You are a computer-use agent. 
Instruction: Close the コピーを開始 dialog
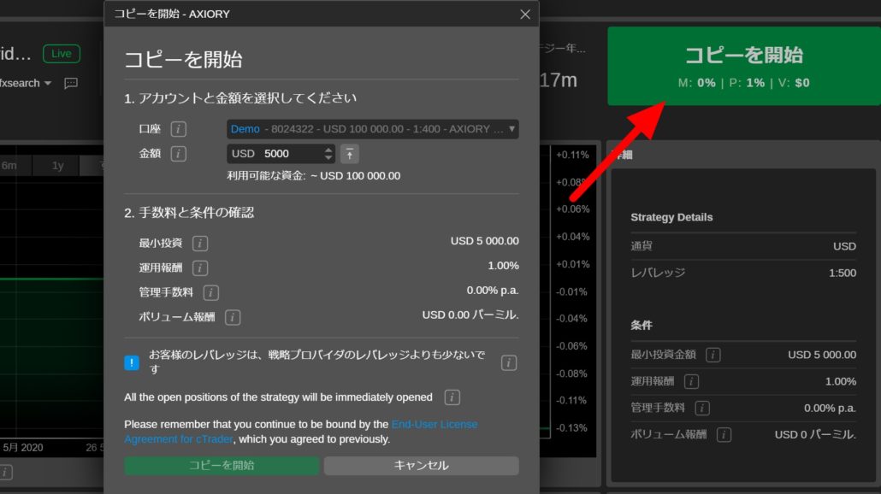coord(525,15)
